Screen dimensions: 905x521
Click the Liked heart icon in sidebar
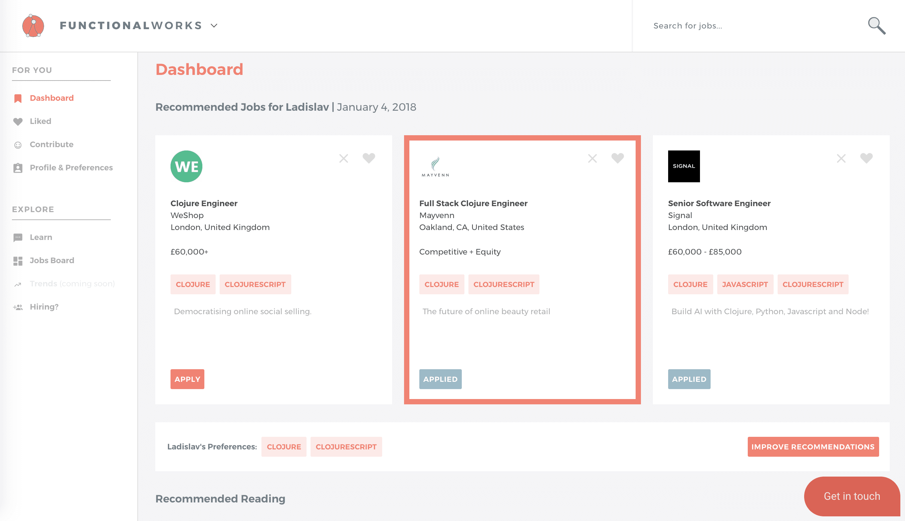[18, 122]
